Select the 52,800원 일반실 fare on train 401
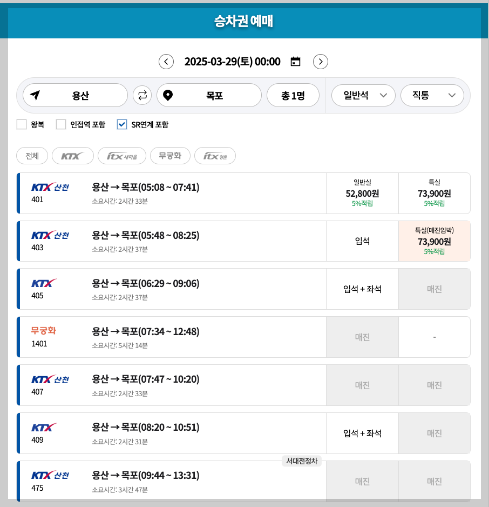 [x=362, y=193]
